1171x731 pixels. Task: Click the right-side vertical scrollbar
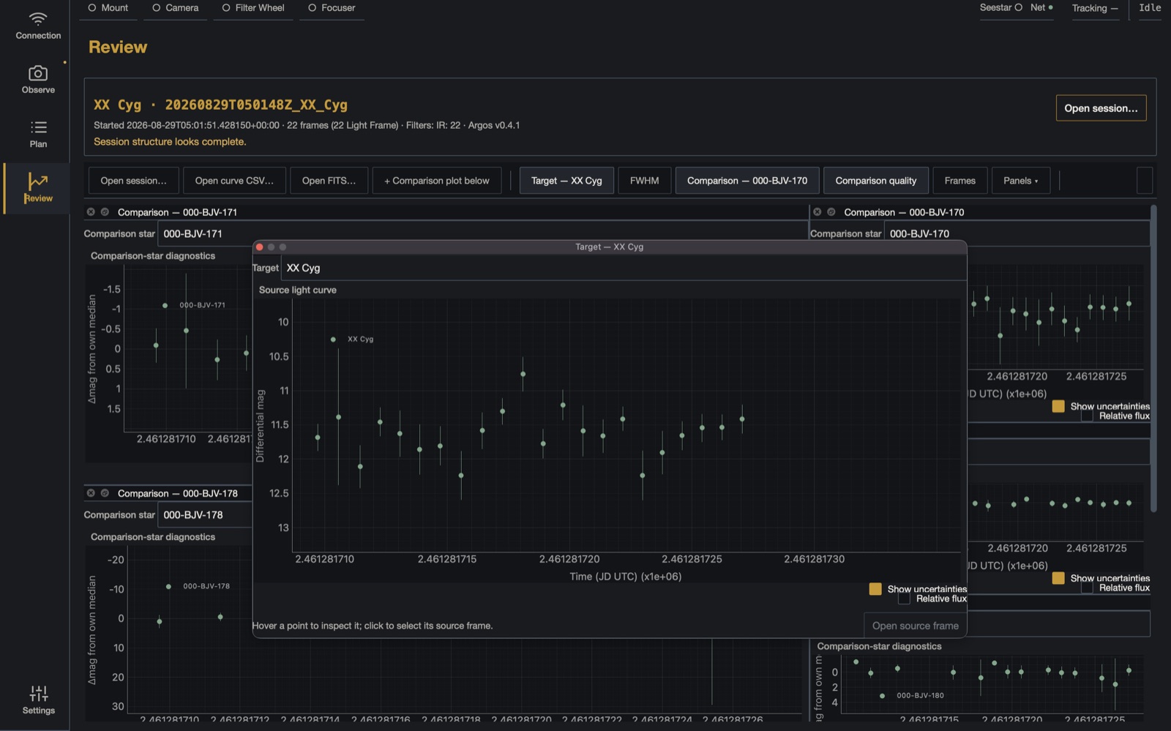[1153, 359]
